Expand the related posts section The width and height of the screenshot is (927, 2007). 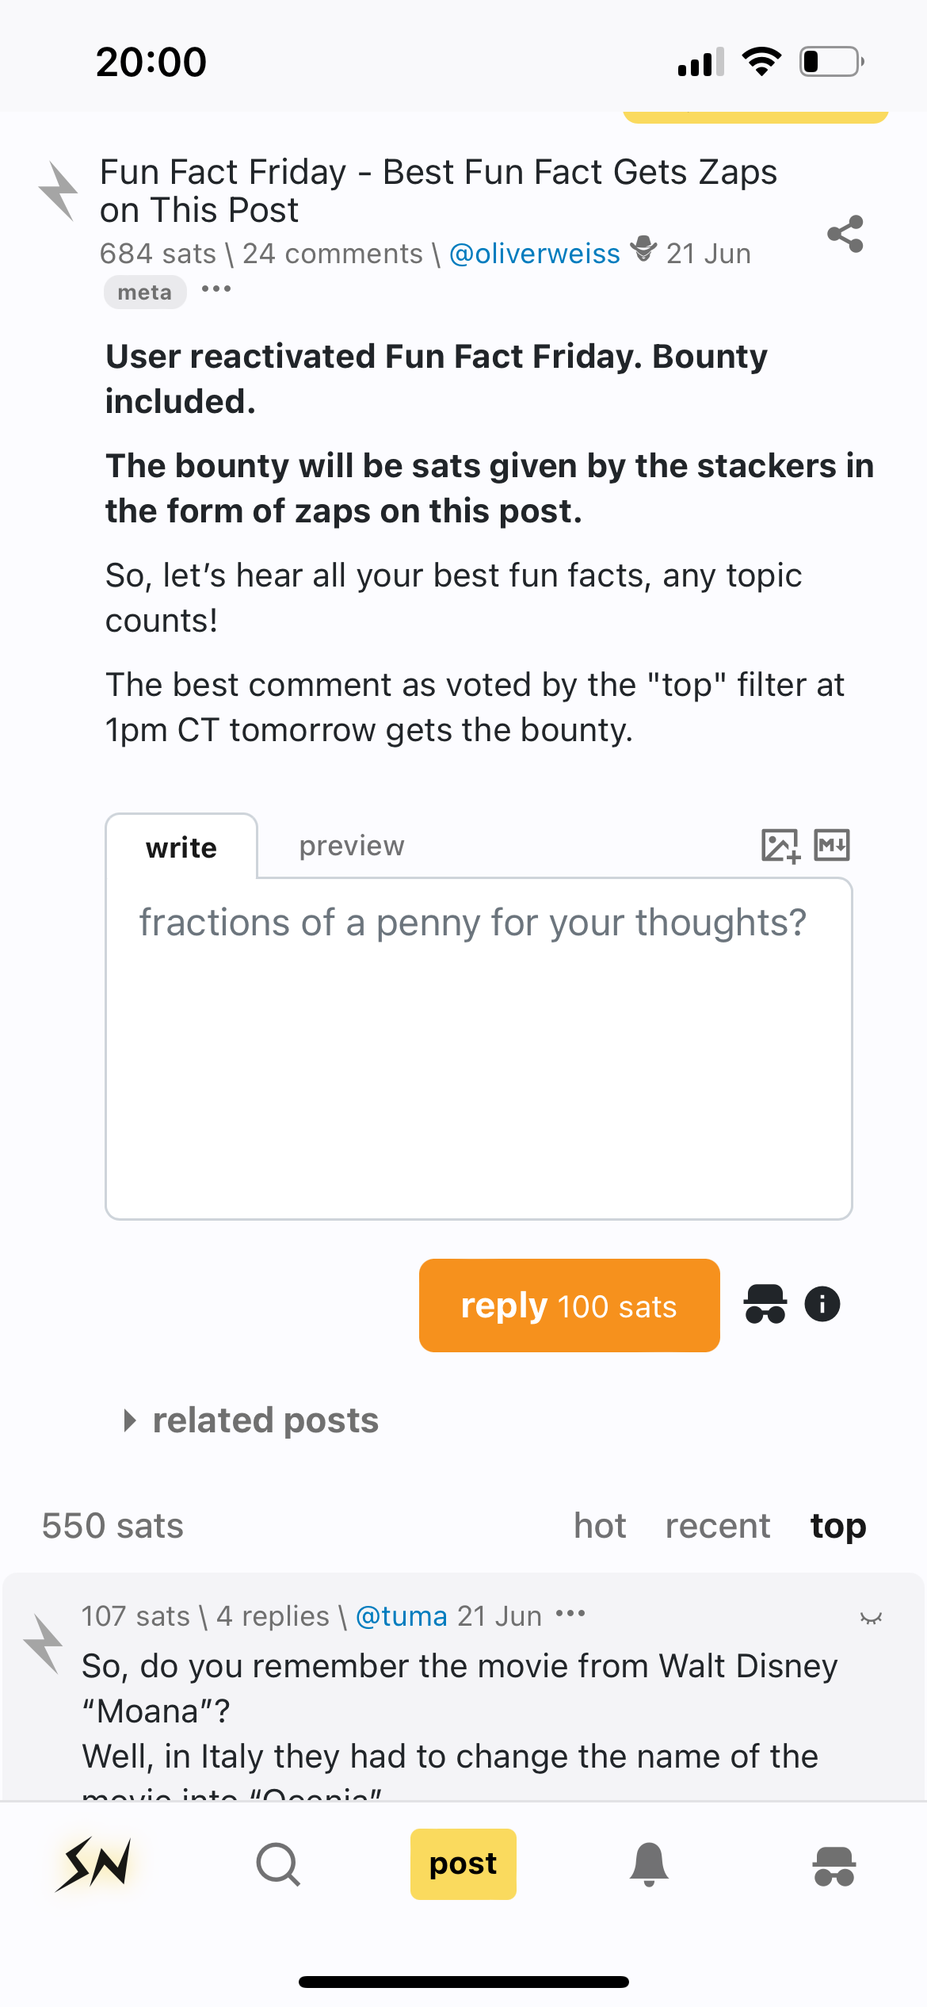tap(251, 1420)
